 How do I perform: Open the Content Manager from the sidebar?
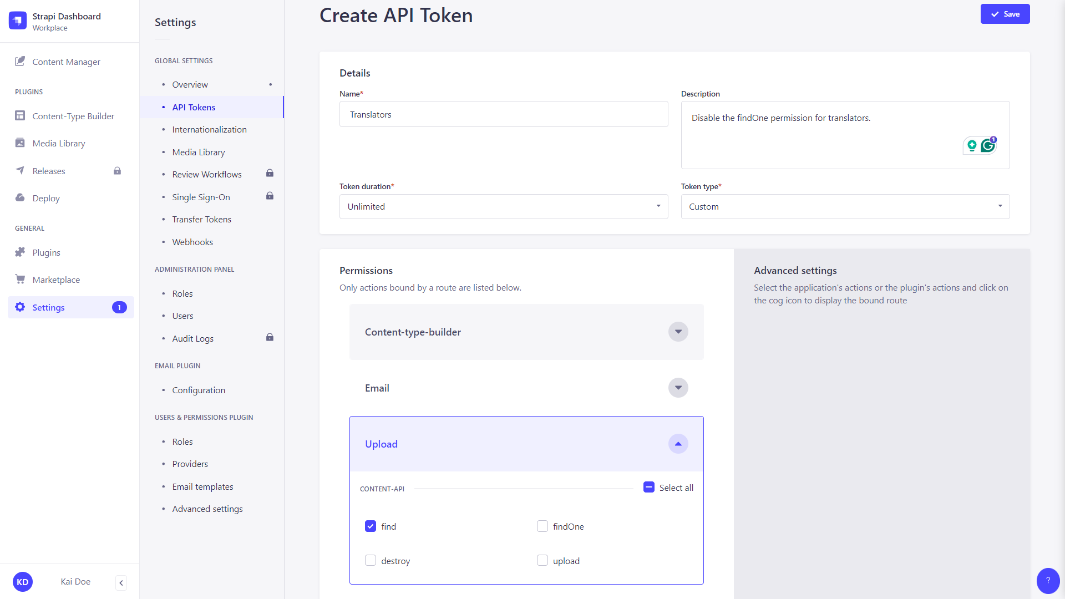pos(20,62)
